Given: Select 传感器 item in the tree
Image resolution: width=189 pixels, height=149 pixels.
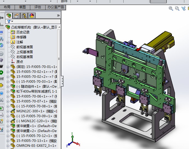Looking at the screenshot, I should coord(21,37).
